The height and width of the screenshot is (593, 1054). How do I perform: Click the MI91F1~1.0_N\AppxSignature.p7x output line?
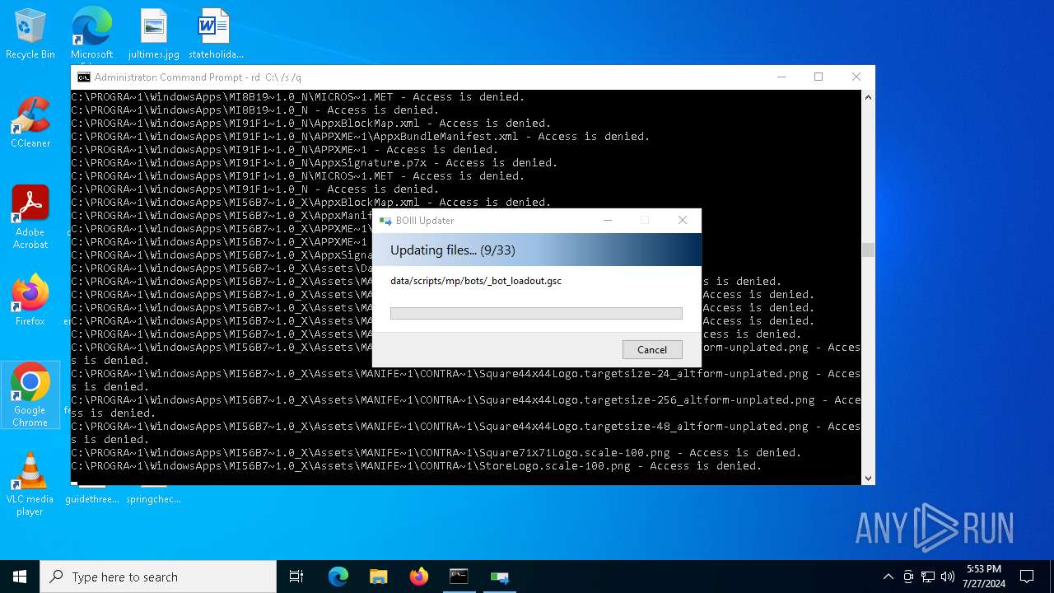[x=315, y=163]
